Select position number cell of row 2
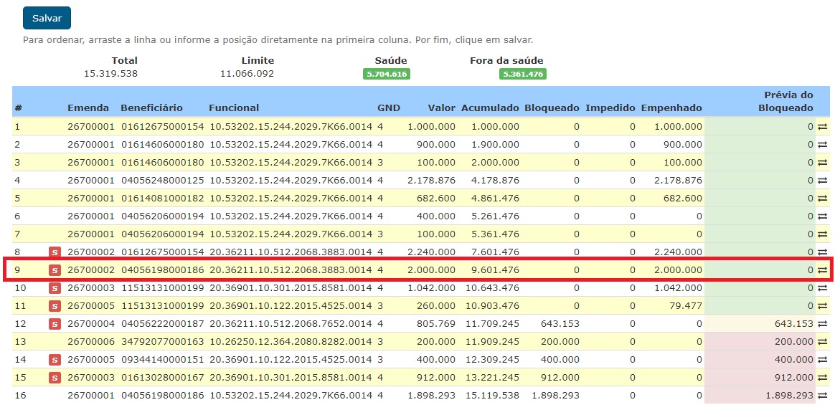 click(18, 145)
